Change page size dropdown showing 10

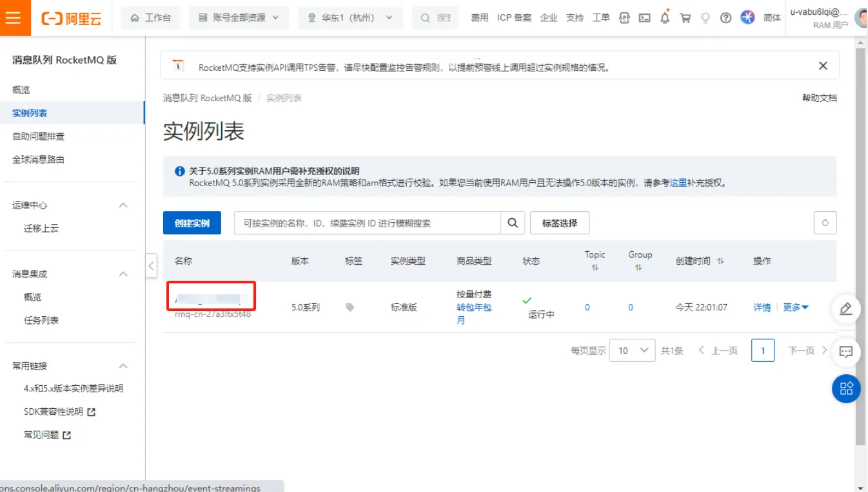tap(633, 350)
